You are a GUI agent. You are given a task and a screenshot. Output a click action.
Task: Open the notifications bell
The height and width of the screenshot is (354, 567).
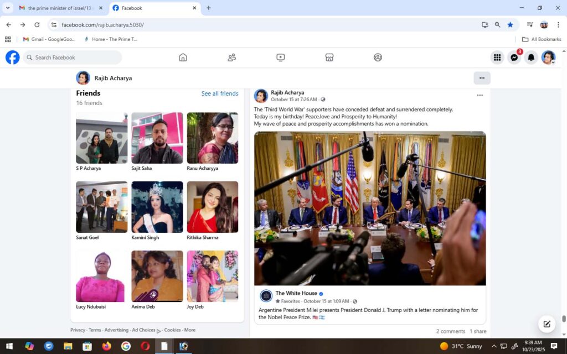pyautogui.click(x=531, y=58)
